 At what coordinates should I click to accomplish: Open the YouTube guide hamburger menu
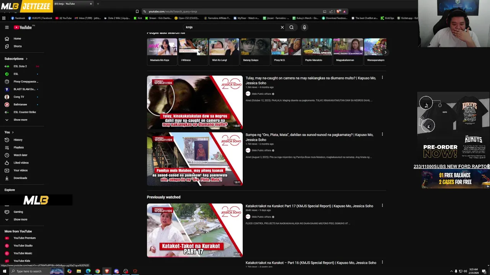[7, 27]
